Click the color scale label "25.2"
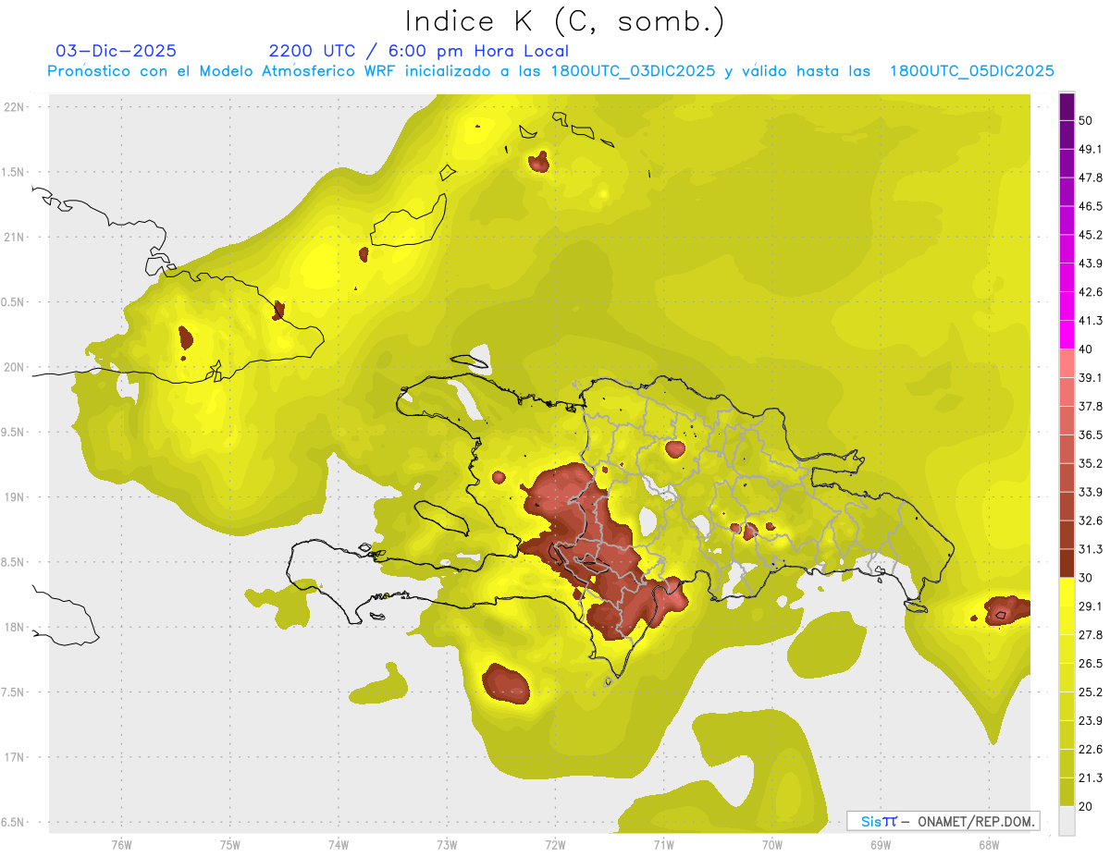The height and width of the screenshot is (857, 1110). [x=1091, y=692]
